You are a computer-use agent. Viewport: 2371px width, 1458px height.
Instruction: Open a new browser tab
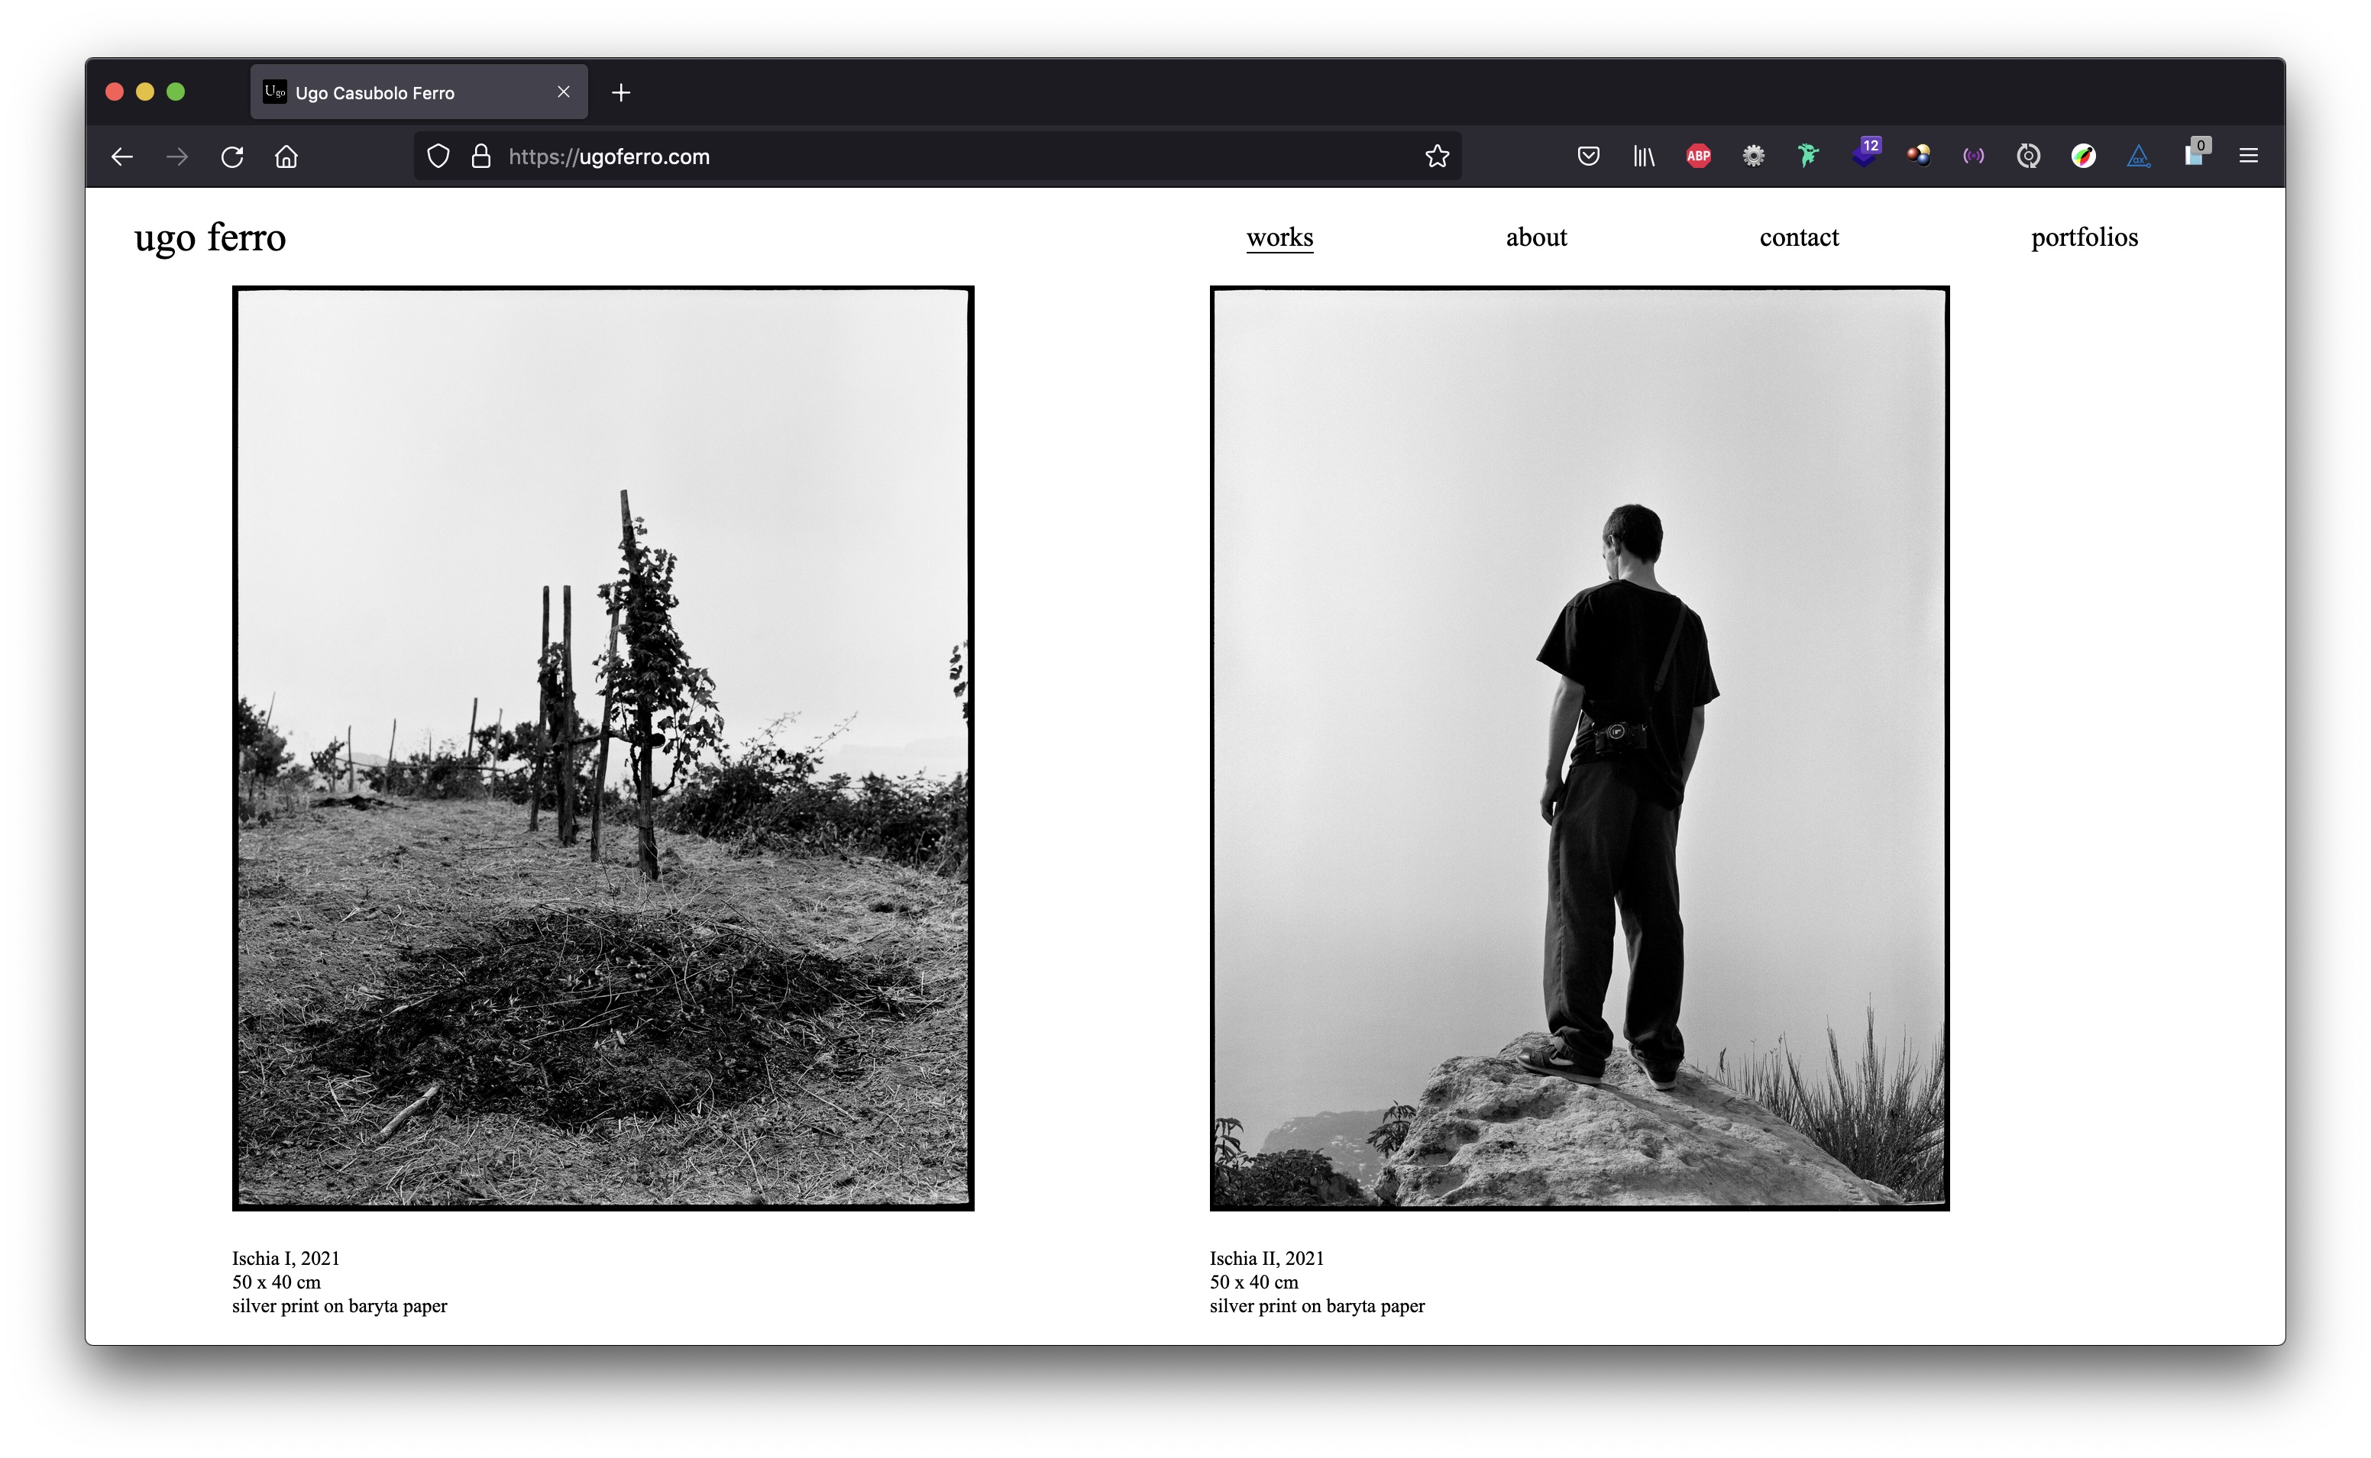click(x=620, y=92)
